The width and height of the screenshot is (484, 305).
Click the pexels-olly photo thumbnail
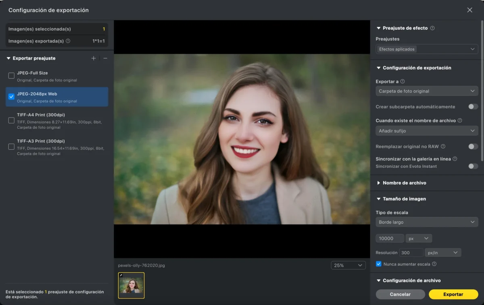131,285
